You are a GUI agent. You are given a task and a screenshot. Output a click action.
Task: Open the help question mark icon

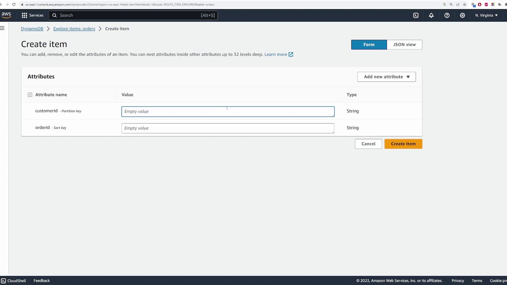tap(447, 15)
